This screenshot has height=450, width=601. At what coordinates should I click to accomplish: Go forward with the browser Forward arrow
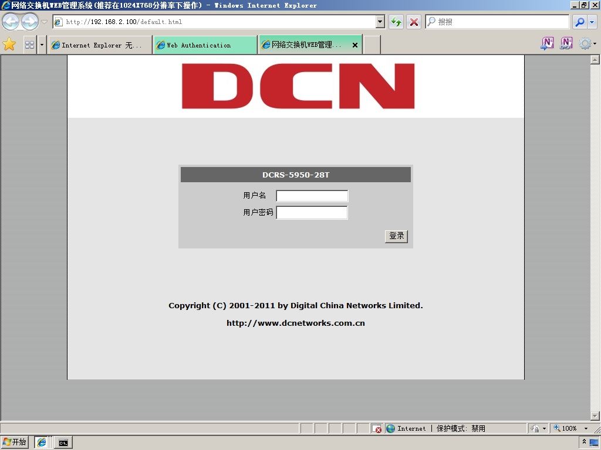tap(29, 22)
